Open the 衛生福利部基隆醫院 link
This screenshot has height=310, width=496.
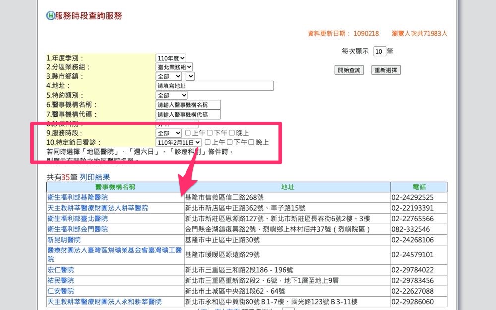click(x=77, y=197)
